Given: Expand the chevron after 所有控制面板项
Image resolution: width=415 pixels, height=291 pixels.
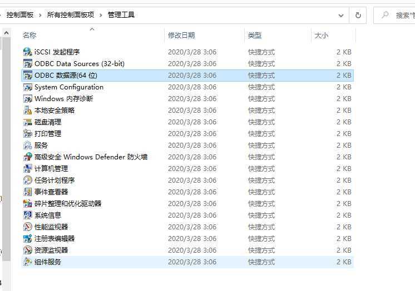Looking at the screenshot, I should (101, 15).
